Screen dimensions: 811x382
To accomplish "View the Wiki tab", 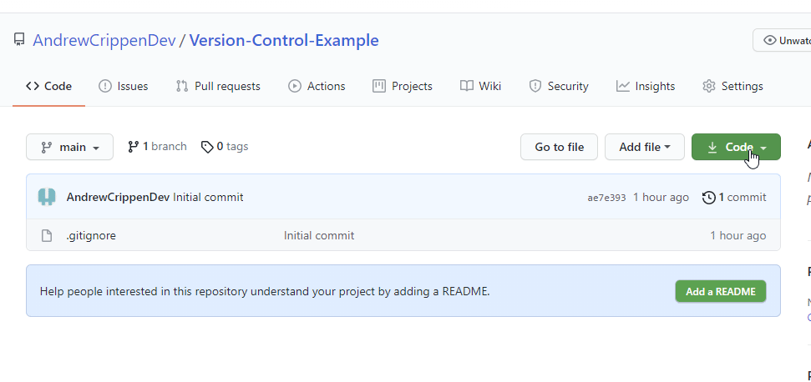I will tap(480, 86).
